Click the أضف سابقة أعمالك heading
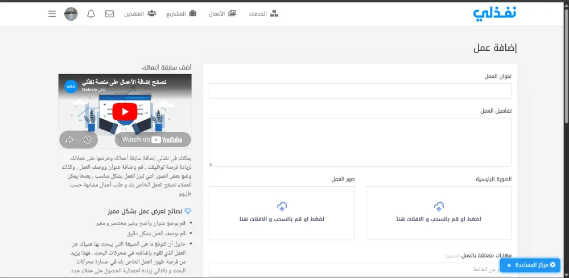The height and width of the screenshot is (278, 569). (167, 67)
